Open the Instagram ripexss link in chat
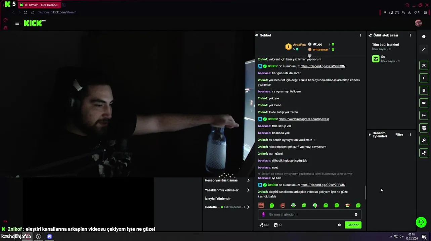This screenshot has width=431, height=241. 304,119
